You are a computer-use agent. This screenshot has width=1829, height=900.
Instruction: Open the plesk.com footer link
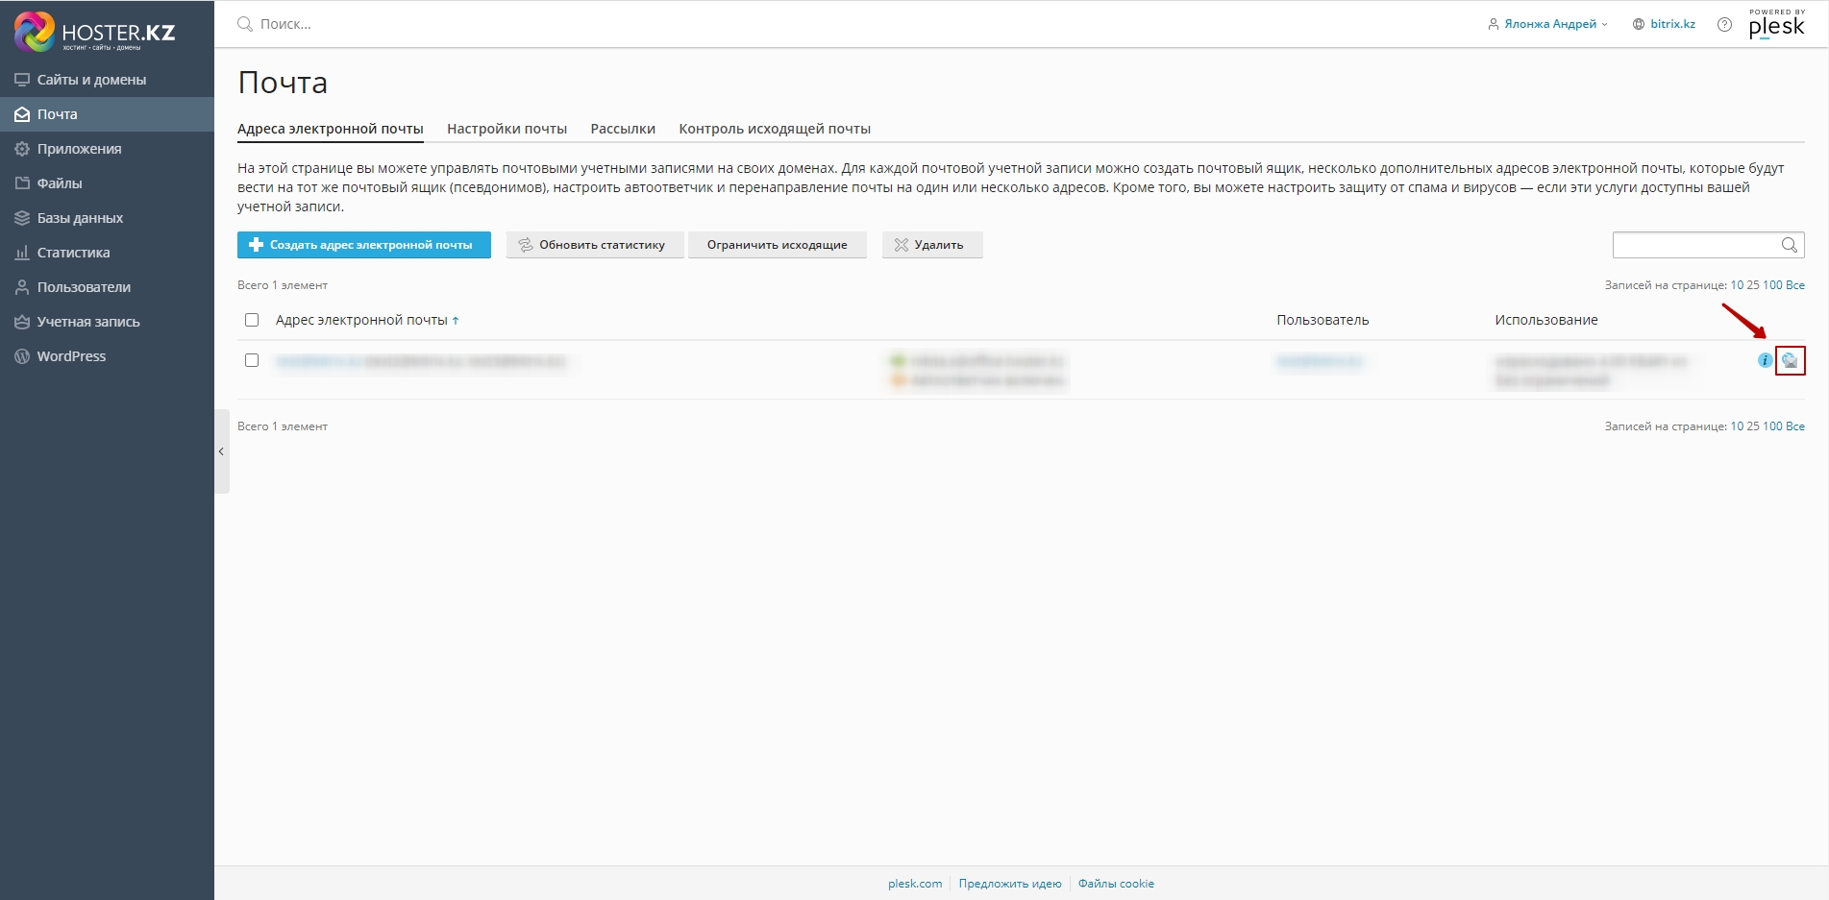[915, 884]
